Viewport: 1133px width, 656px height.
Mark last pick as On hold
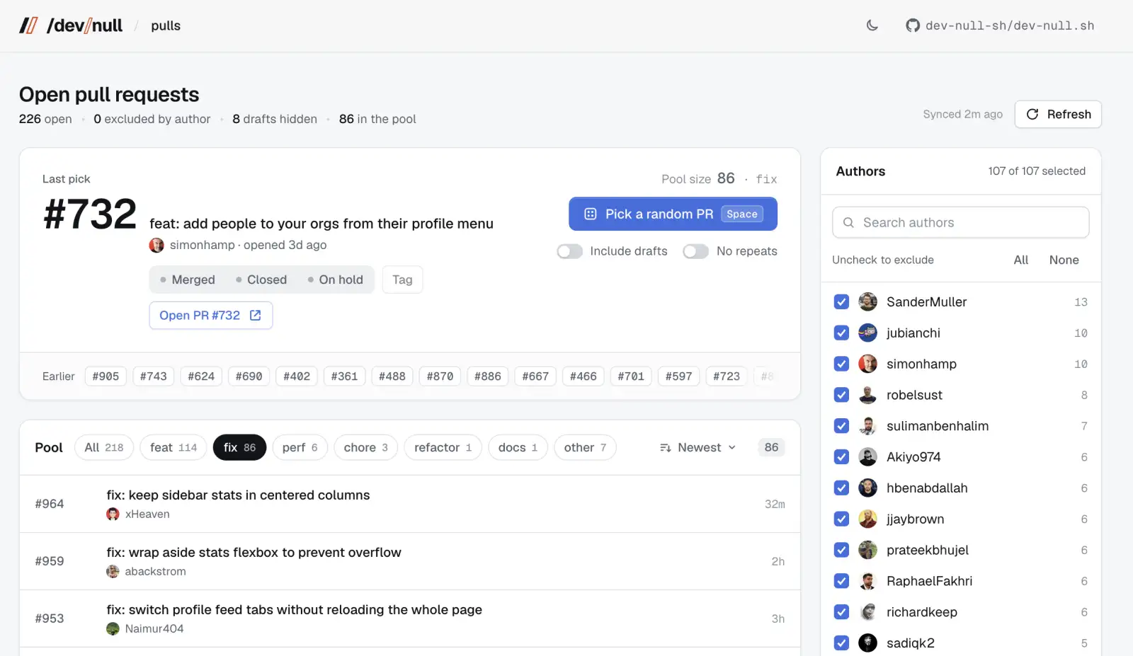pyautogui.click(x=336, y=280)
